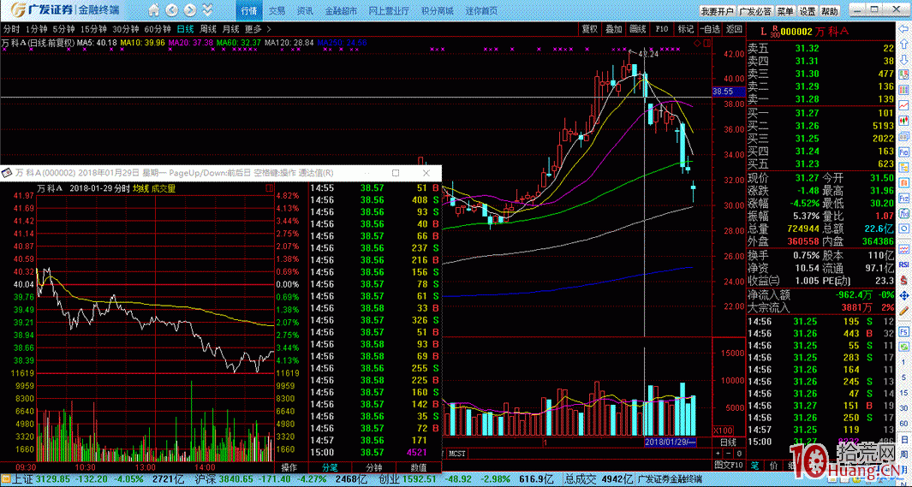Screen dimensions: 912x487
Task: Click the home icon in the top toolbar
Action: [x=153, y=10]
